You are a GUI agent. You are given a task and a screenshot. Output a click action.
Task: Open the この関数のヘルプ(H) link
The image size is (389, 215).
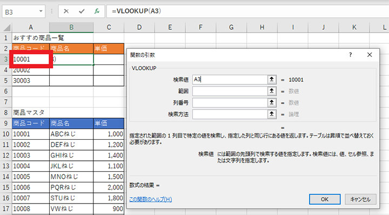click(151, 199)
